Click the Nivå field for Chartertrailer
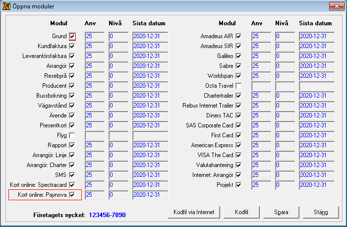This screenshot has height=227, width=347. click(285, 96)
